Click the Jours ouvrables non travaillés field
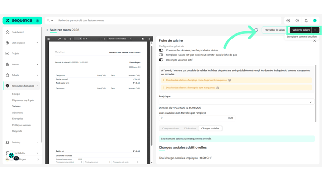Screen dimensions: 322x181 [197, 118]
